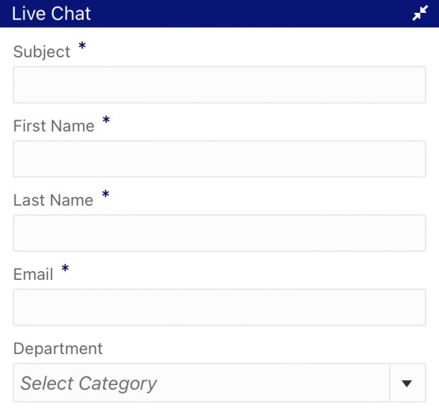Collapse the Live Chat window using arrows icon
The image size is (439, 416).
click(420, 13)
